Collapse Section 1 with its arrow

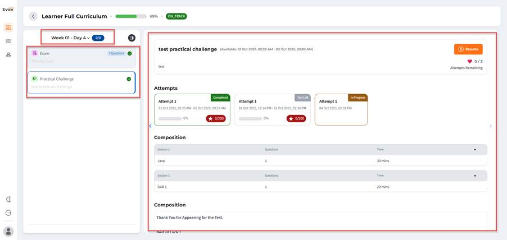(475, 150)
